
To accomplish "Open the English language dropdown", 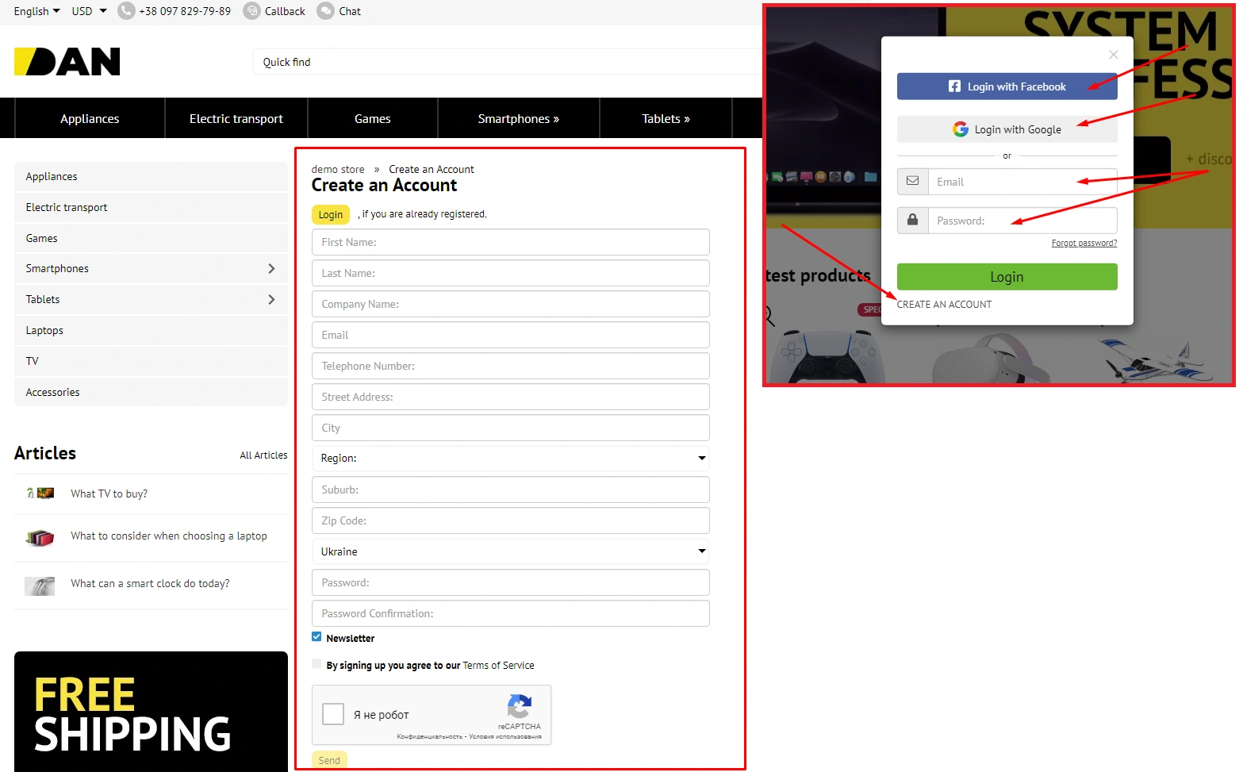I will (x=36, y=11).
